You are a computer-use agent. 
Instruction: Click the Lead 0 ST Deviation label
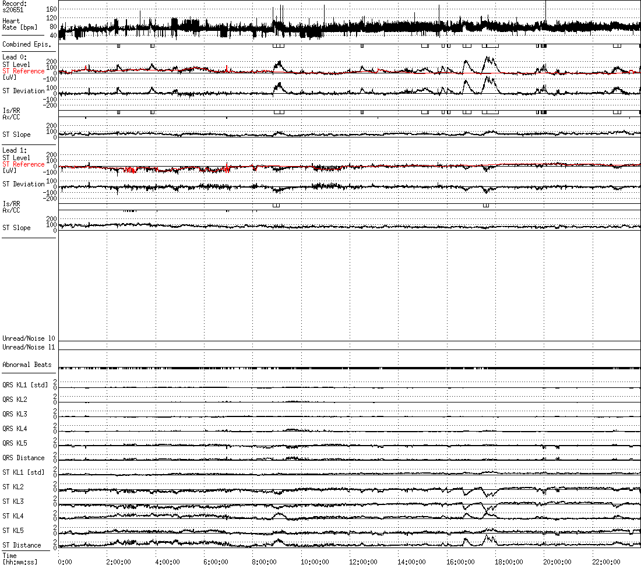(23, 91)
